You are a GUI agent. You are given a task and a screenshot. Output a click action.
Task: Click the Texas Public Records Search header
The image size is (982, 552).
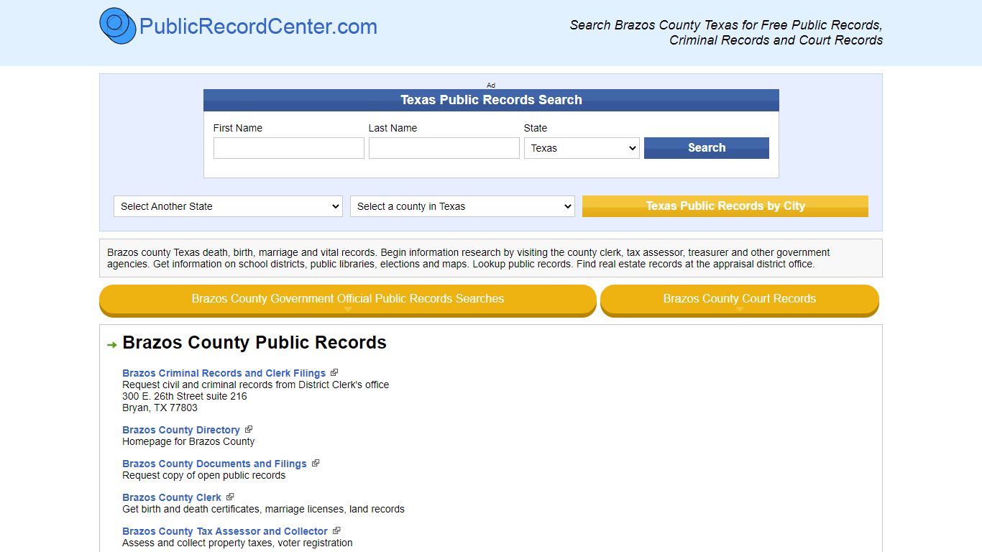(x=491, y=100)
